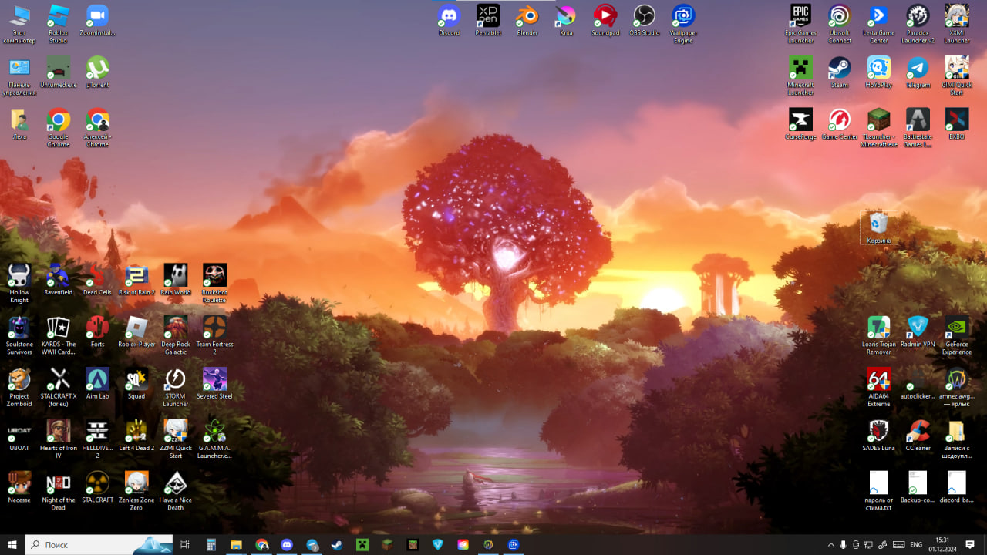Screen dimensions: 987x555
Task: Select Aim Lab desktop icon
Action: (97, 383)
